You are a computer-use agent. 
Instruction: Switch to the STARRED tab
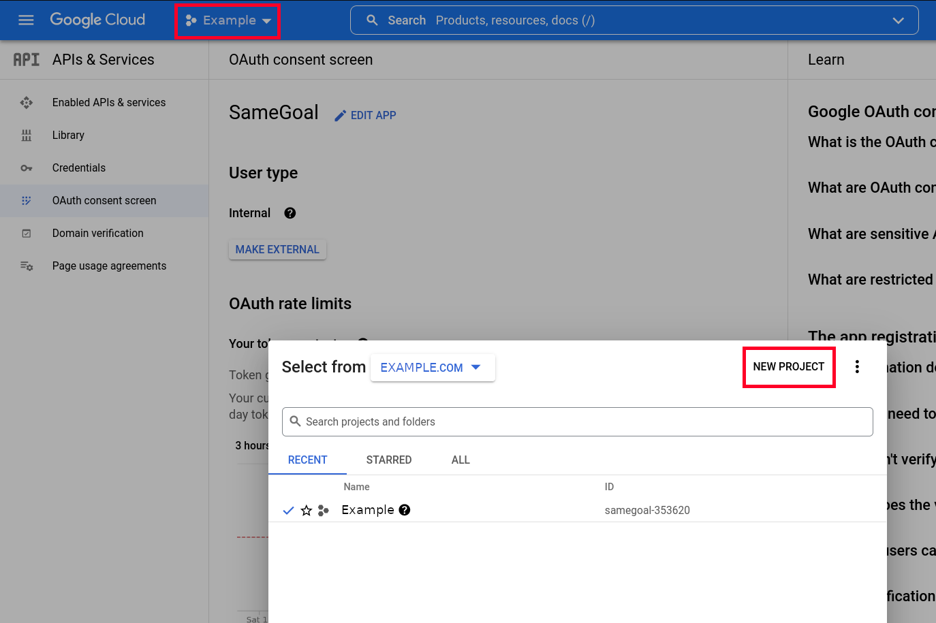pyautogui.click(x=389, y=460)
